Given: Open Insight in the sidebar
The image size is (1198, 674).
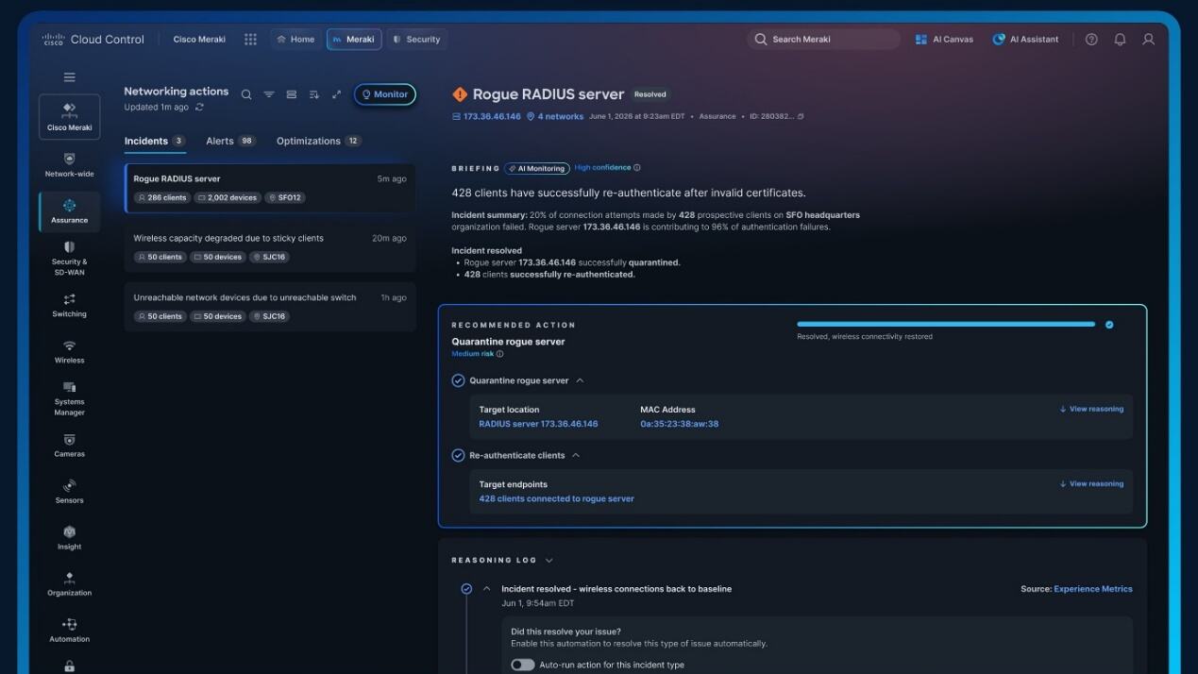Looking at the screenshot, I should click(x=70, y=538).
